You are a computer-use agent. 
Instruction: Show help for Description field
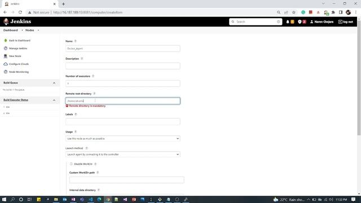(82, 59)
